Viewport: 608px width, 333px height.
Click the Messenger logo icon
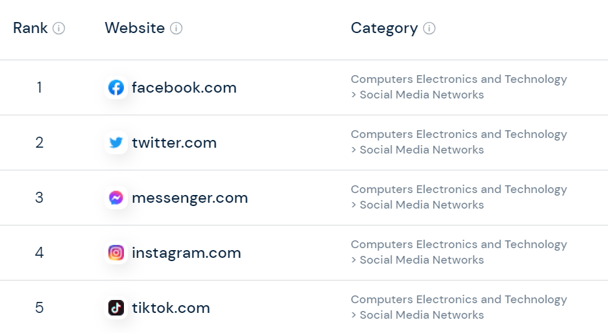116,198
